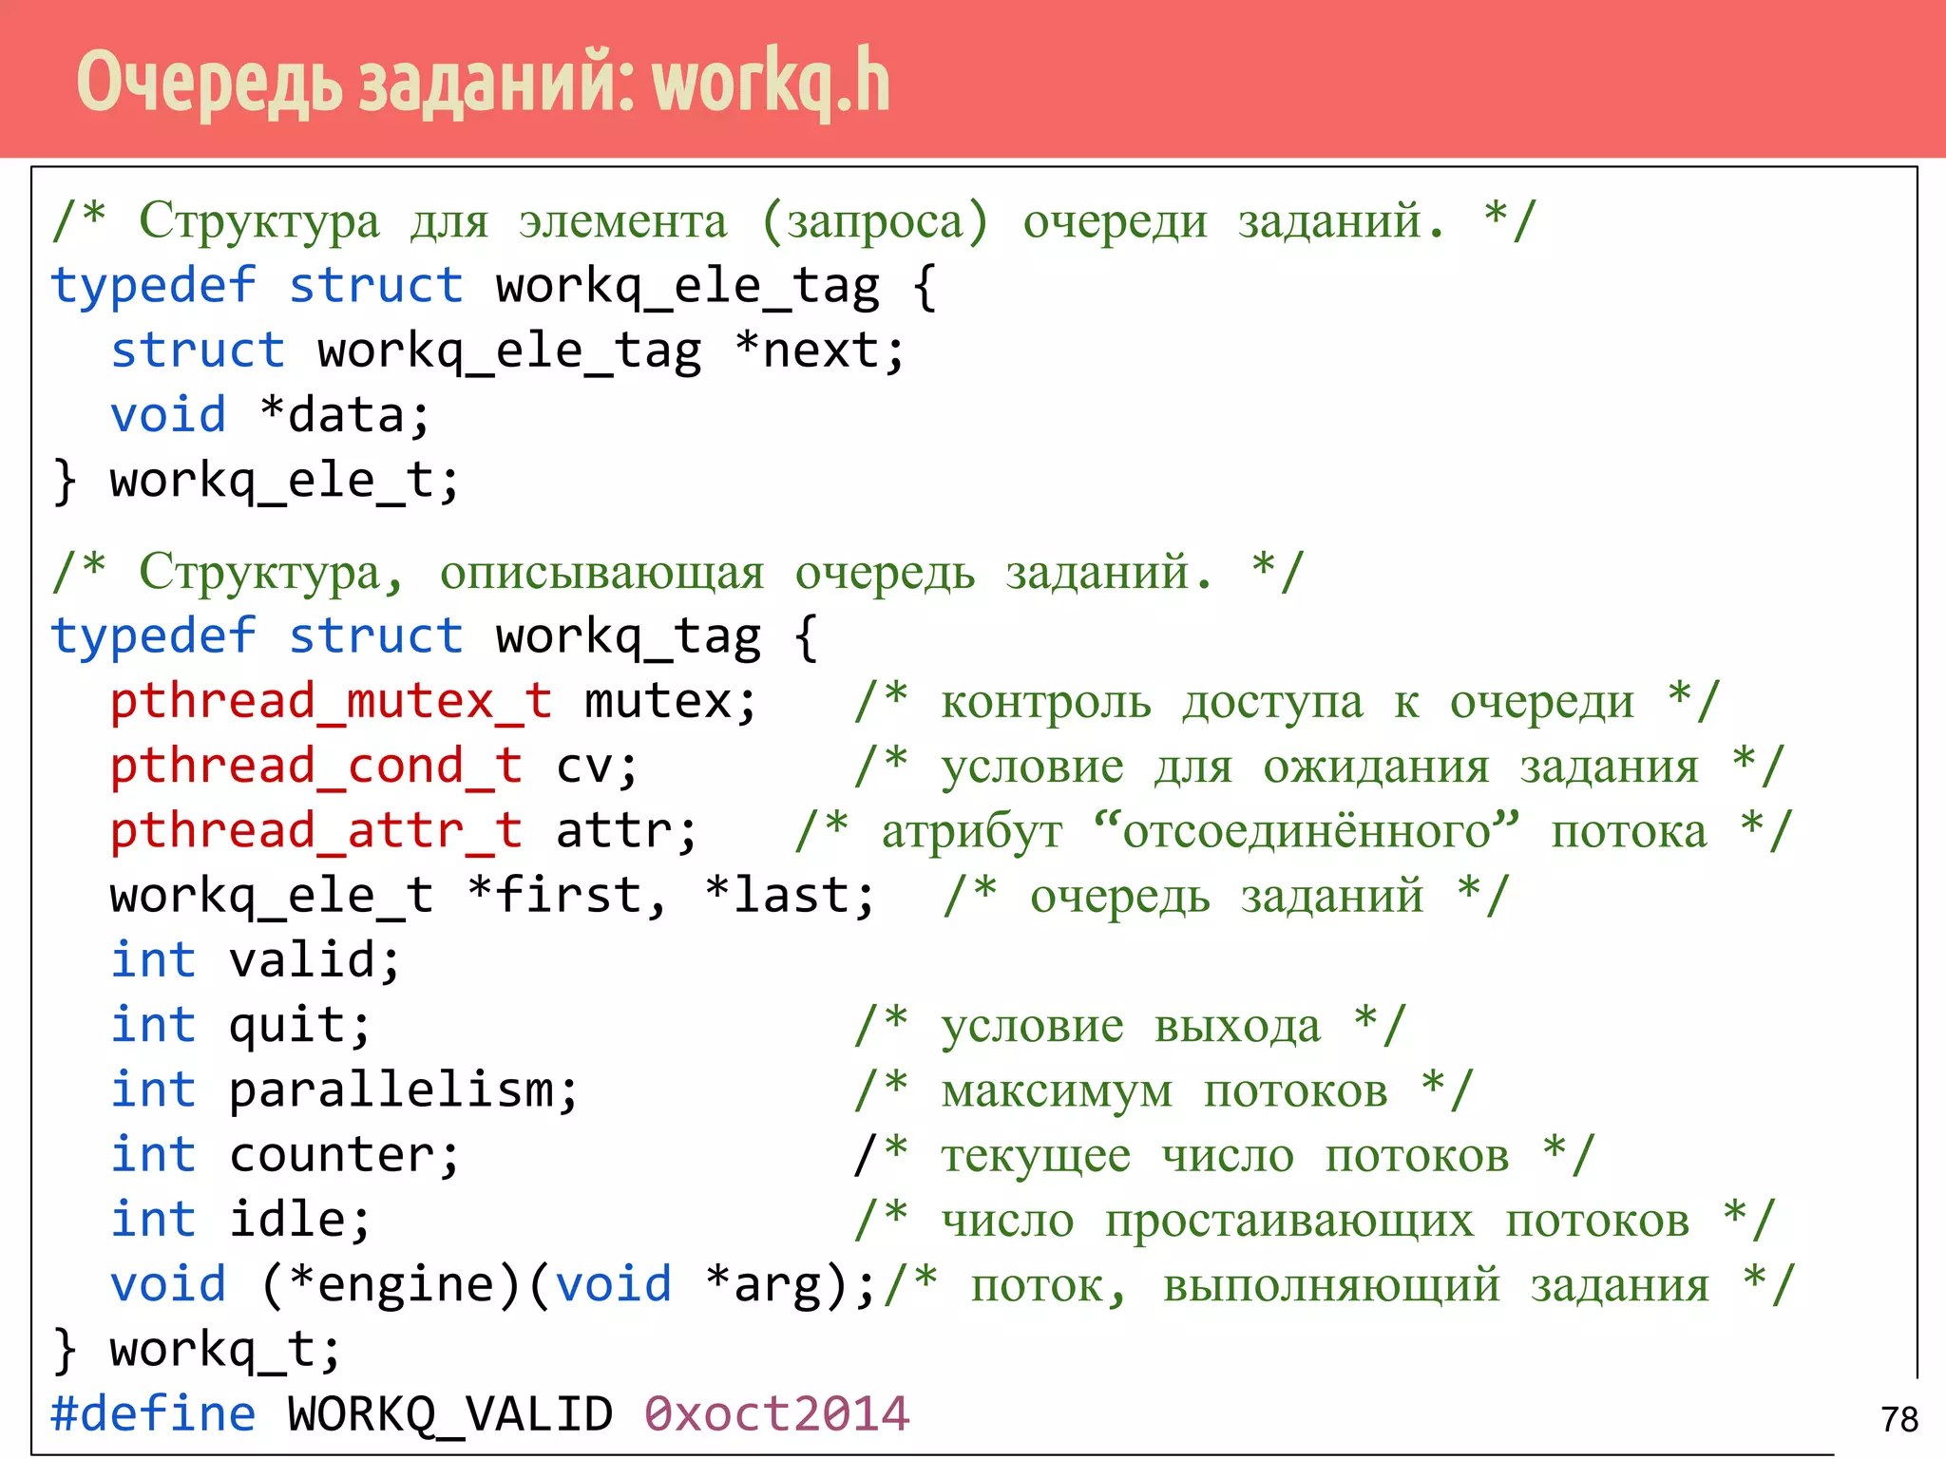Click the line 'typedef struct workq_tag {'

point(434,637)
